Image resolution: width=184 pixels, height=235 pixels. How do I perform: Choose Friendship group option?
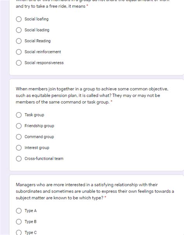(19, 126)
